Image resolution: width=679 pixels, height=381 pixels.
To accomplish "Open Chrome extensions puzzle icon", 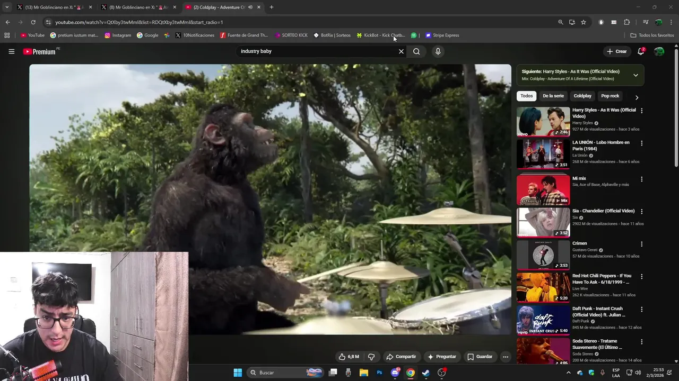I will (626, 22).
